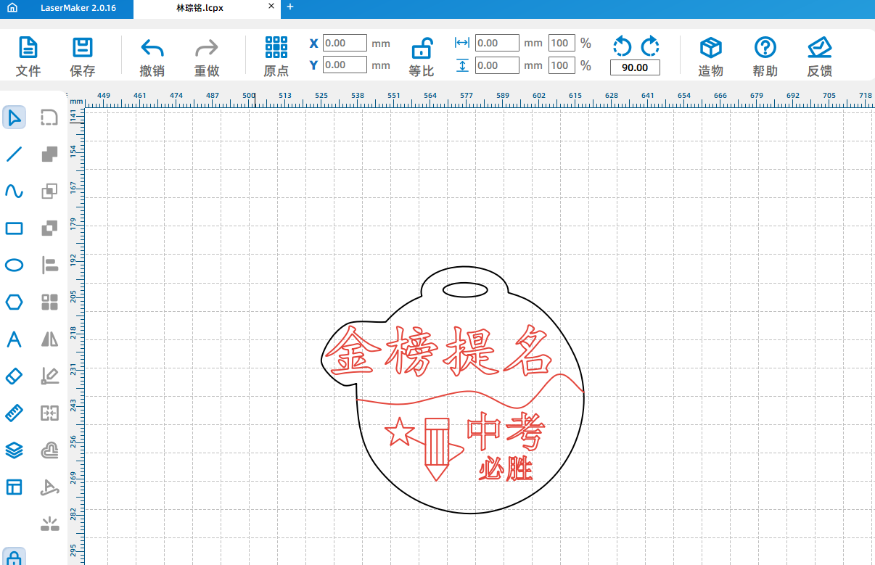Click the 保存 (Save) icon
Screen dimensions: 875x565
pos(82,57)
